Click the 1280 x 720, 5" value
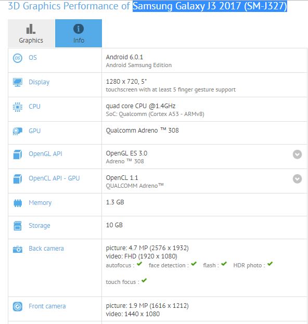 (x=126, y=82)
